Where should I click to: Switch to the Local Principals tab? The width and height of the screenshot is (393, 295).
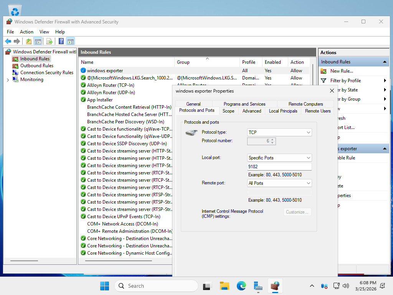pyautogui.click(x=283, y=111)
